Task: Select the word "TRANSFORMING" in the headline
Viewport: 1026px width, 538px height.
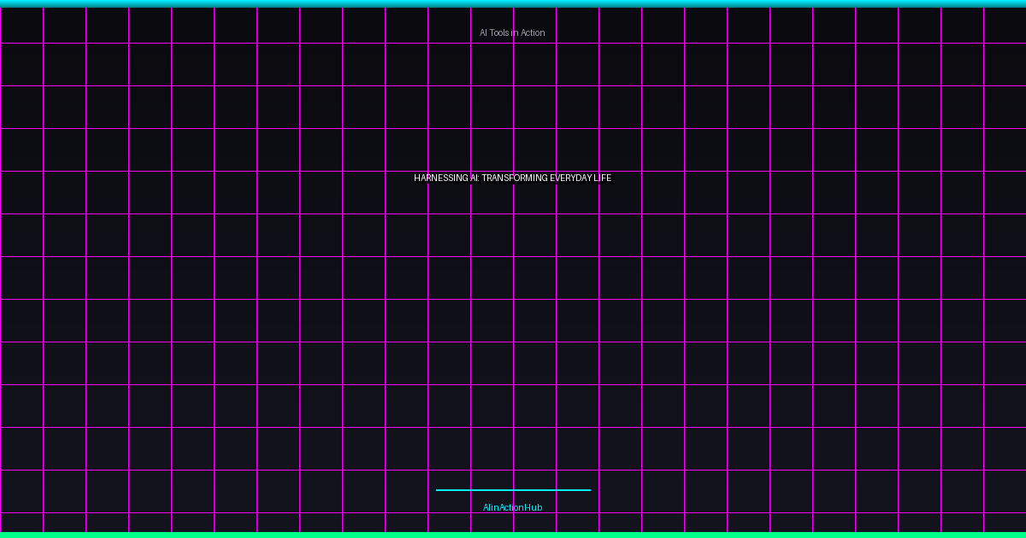Action: click(514, 178)
